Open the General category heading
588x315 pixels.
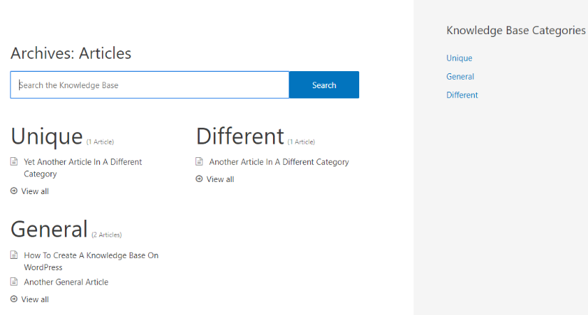tap(49, 229)
